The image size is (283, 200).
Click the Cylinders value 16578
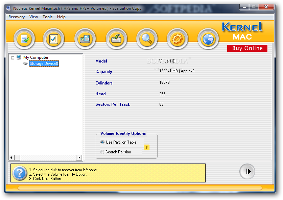pyautogui.click(x=164, y=82)
